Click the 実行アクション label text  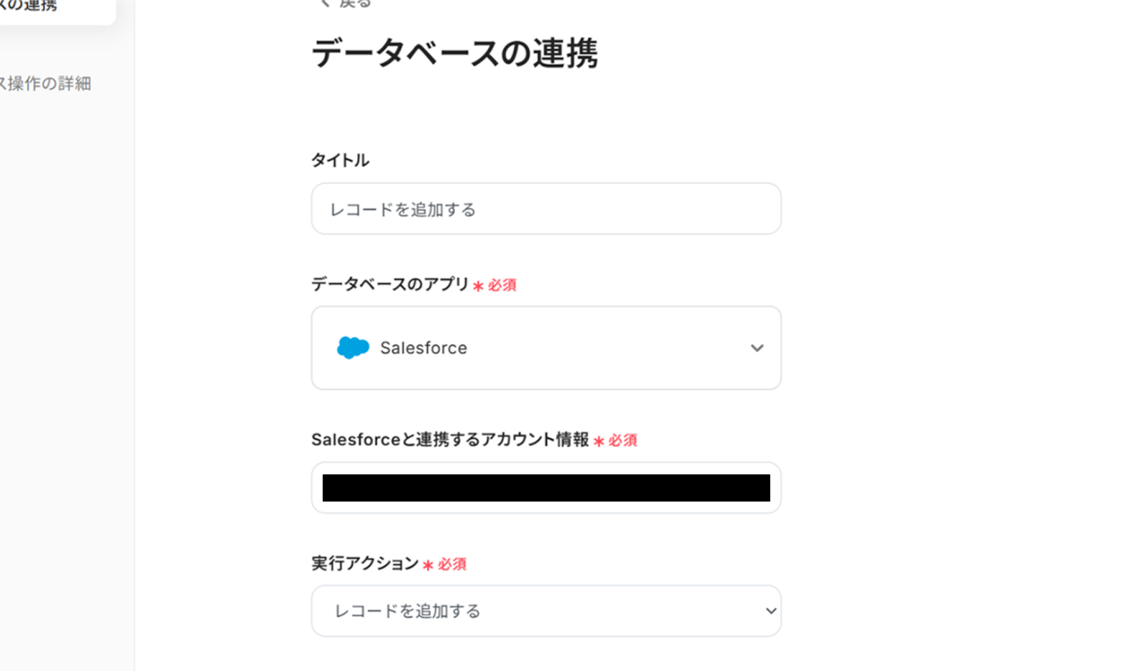point(365,564)
